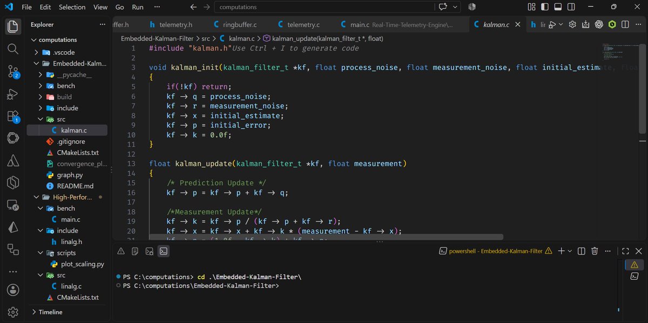The image size is (648, 323).
Task: Open the Source Control view
Action: (13, 71)
